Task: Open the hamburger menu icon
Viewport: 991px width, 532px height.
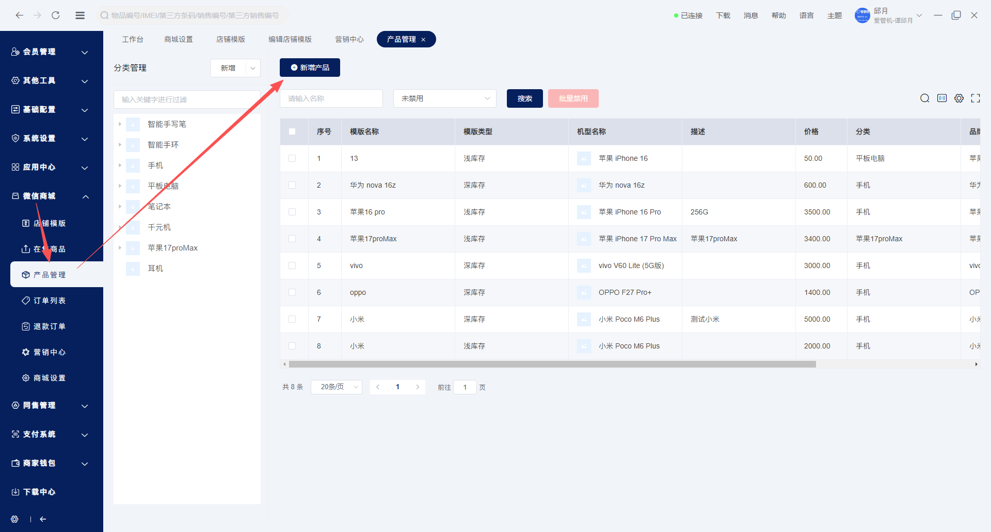Action: click(x=80, y=15)
